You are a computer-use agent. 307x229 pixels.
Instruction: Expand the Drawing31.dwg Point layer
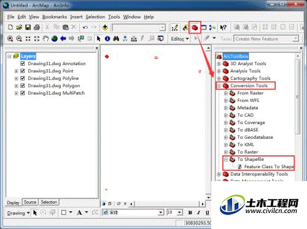click(17, 71)
